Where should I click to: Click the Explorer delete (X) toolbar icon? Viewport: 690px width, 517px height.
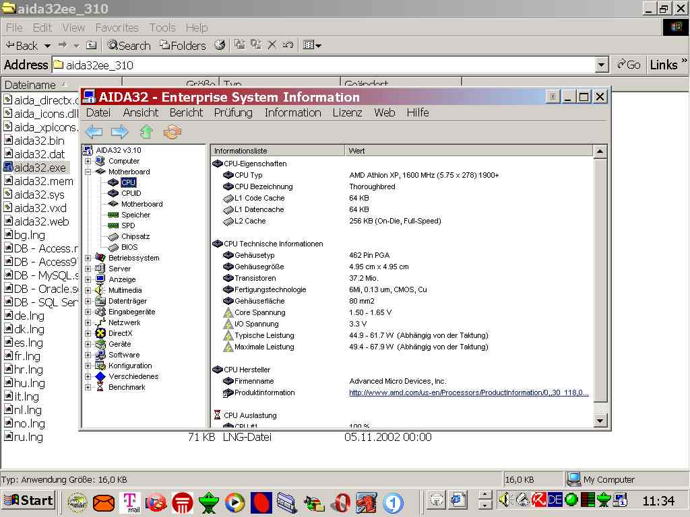pyautogui.click(x=272, y=45)
